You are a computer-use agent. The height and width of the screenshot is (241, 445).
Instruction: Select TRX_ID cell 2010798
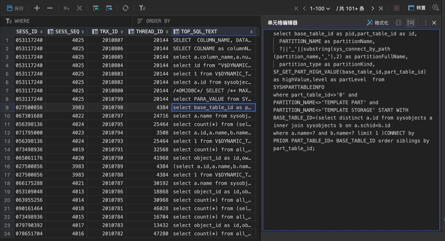coord(106,108)
